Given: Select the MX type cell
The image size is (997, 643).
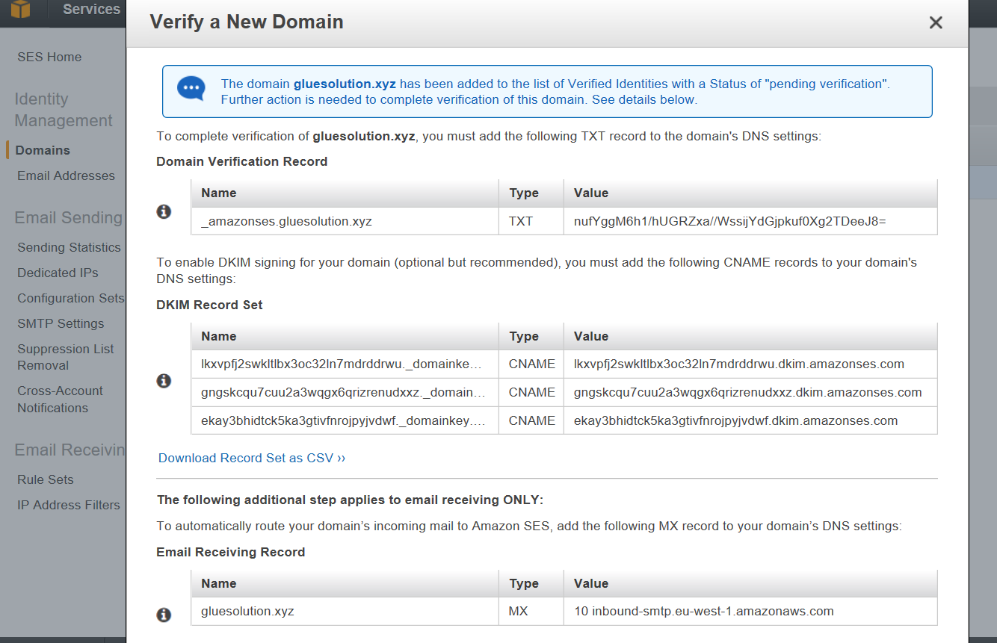Looking at the screenshot, I should point(531,611).
